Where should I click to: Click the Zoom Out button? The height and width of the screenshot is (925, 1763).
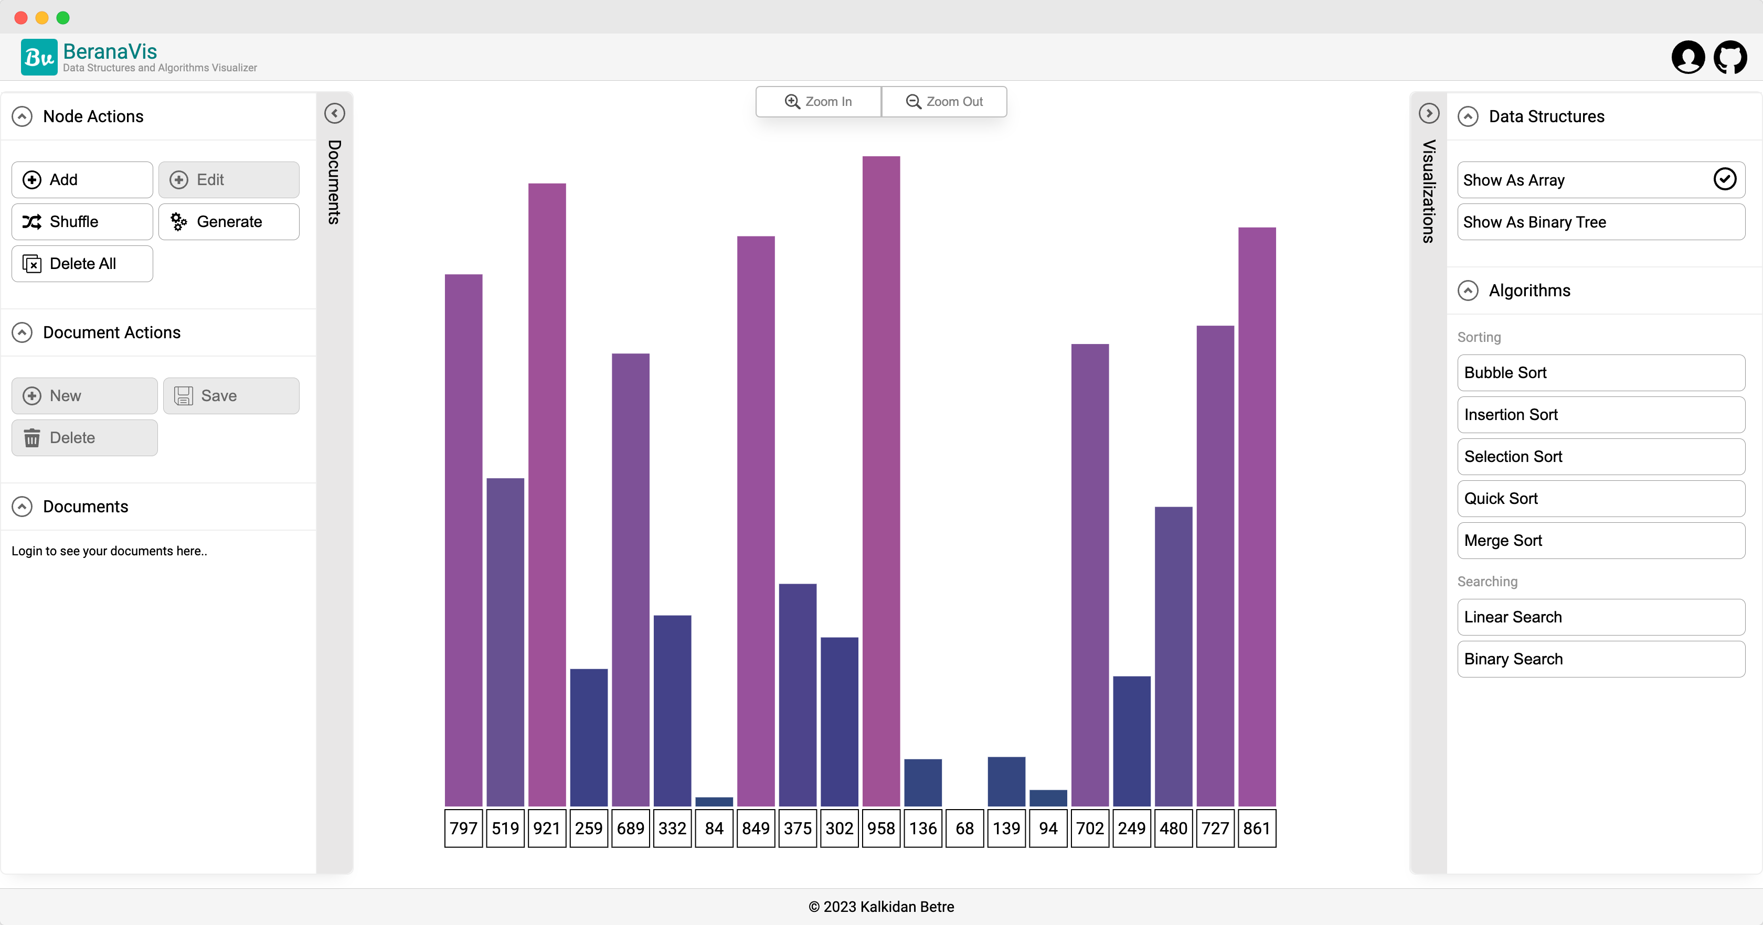[944, 102]
